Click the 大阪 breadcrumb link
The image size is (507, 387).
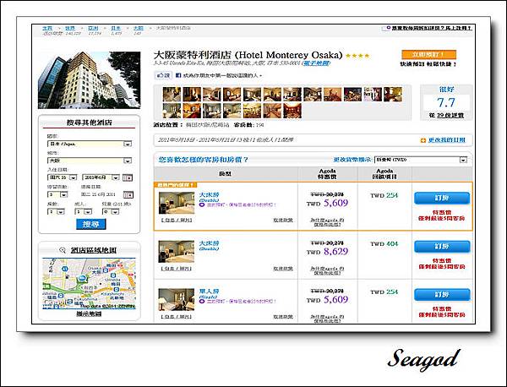click(x=139, y=28)
